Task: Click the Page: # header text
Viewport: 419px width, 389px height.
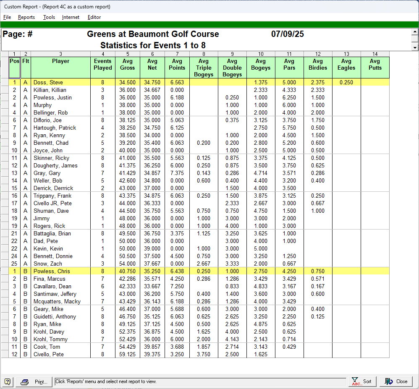Action: [x=18, y=34]
